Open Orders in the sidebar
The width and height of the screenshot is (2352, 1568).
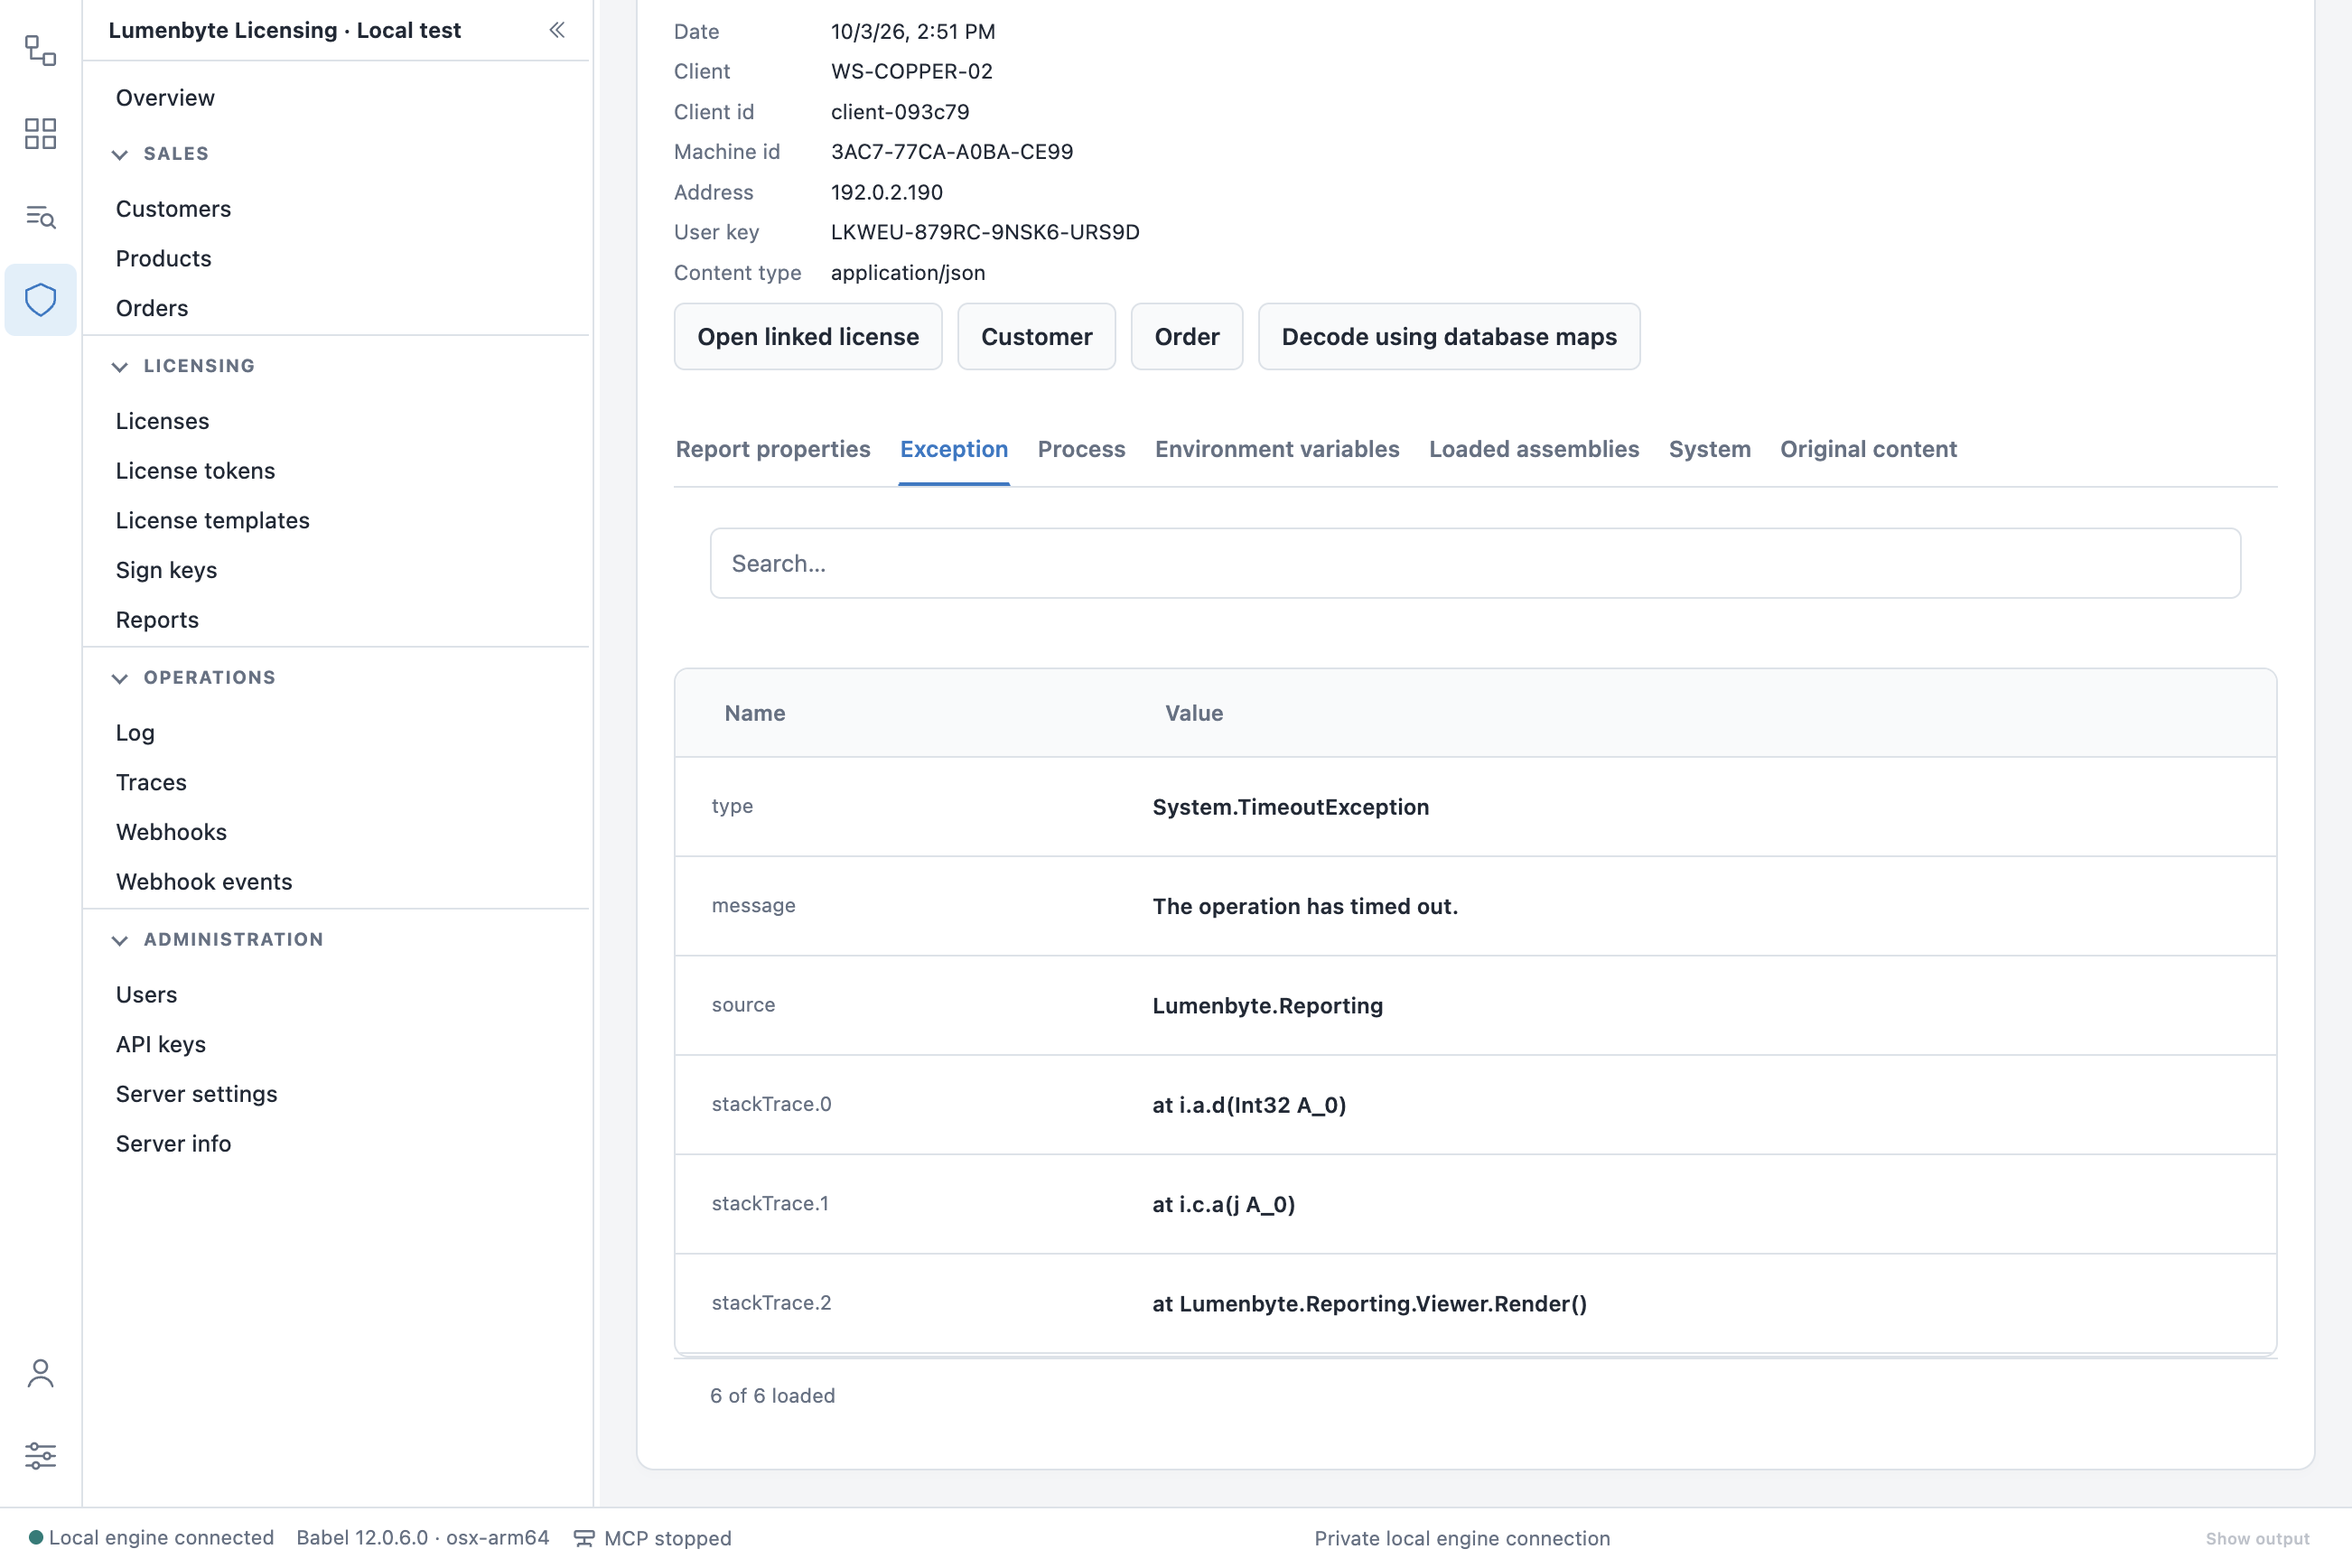(x=152, y=308)
